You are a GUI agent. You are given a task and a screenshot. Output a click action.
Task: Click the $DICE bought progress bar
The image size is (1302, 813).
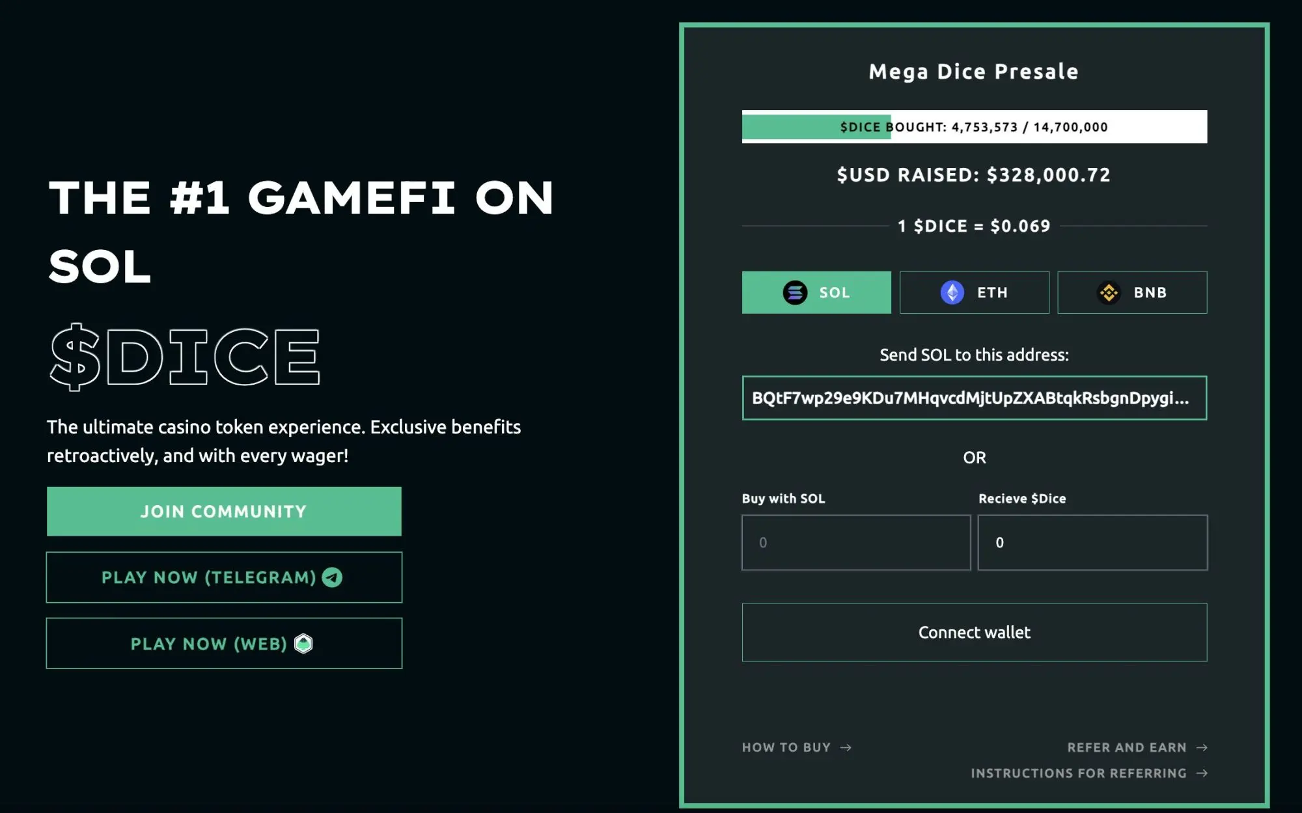(974, 127)
